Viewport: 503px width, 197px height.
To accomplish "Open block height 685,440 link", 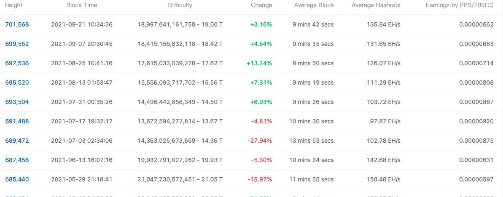I will click(17, 179).
